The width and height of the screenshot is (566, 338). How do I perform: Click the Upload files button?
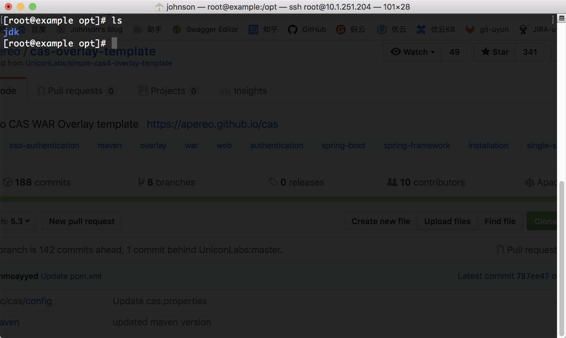point(447,221)
